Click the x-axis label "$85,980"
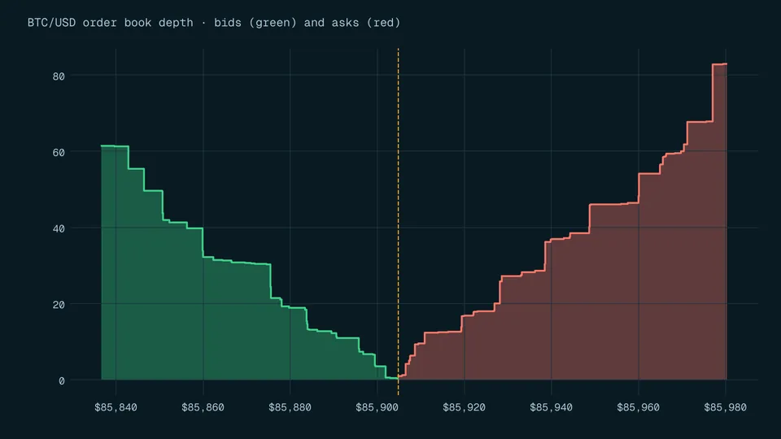781x439 pixels. click(725, 407)
